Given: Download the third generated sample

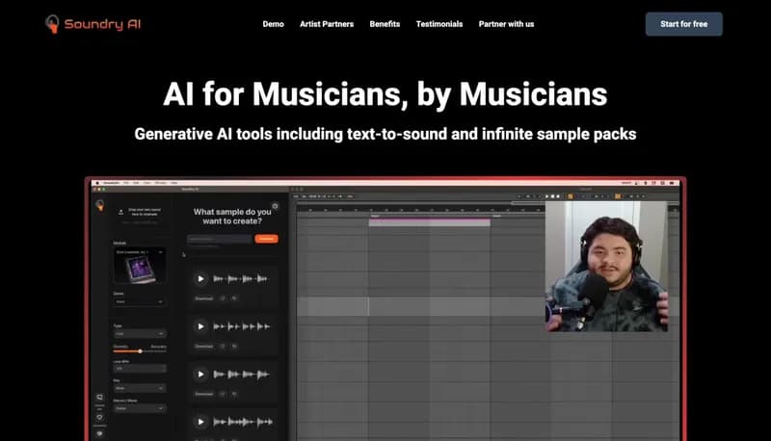Looking at the screenshot, I should coord(204,394).
